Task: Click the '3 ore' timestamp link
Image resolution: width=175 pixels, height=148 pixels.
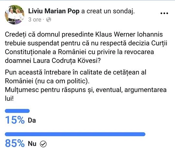Action: [35, 20]
